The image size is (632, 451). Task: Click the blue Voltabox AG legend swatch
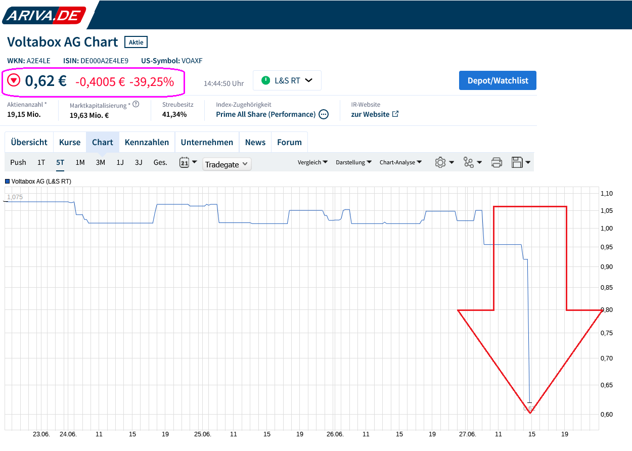point(8,181)
